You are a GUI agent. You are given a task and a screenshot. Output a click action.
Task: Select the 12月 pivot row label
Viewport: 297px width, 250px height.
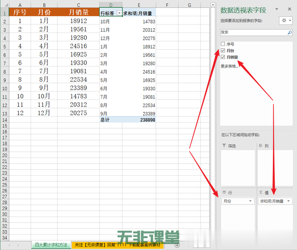(x=111, y=38)
